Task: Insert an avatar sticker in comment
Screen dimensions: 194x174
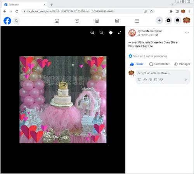Action: coord(140,80)
